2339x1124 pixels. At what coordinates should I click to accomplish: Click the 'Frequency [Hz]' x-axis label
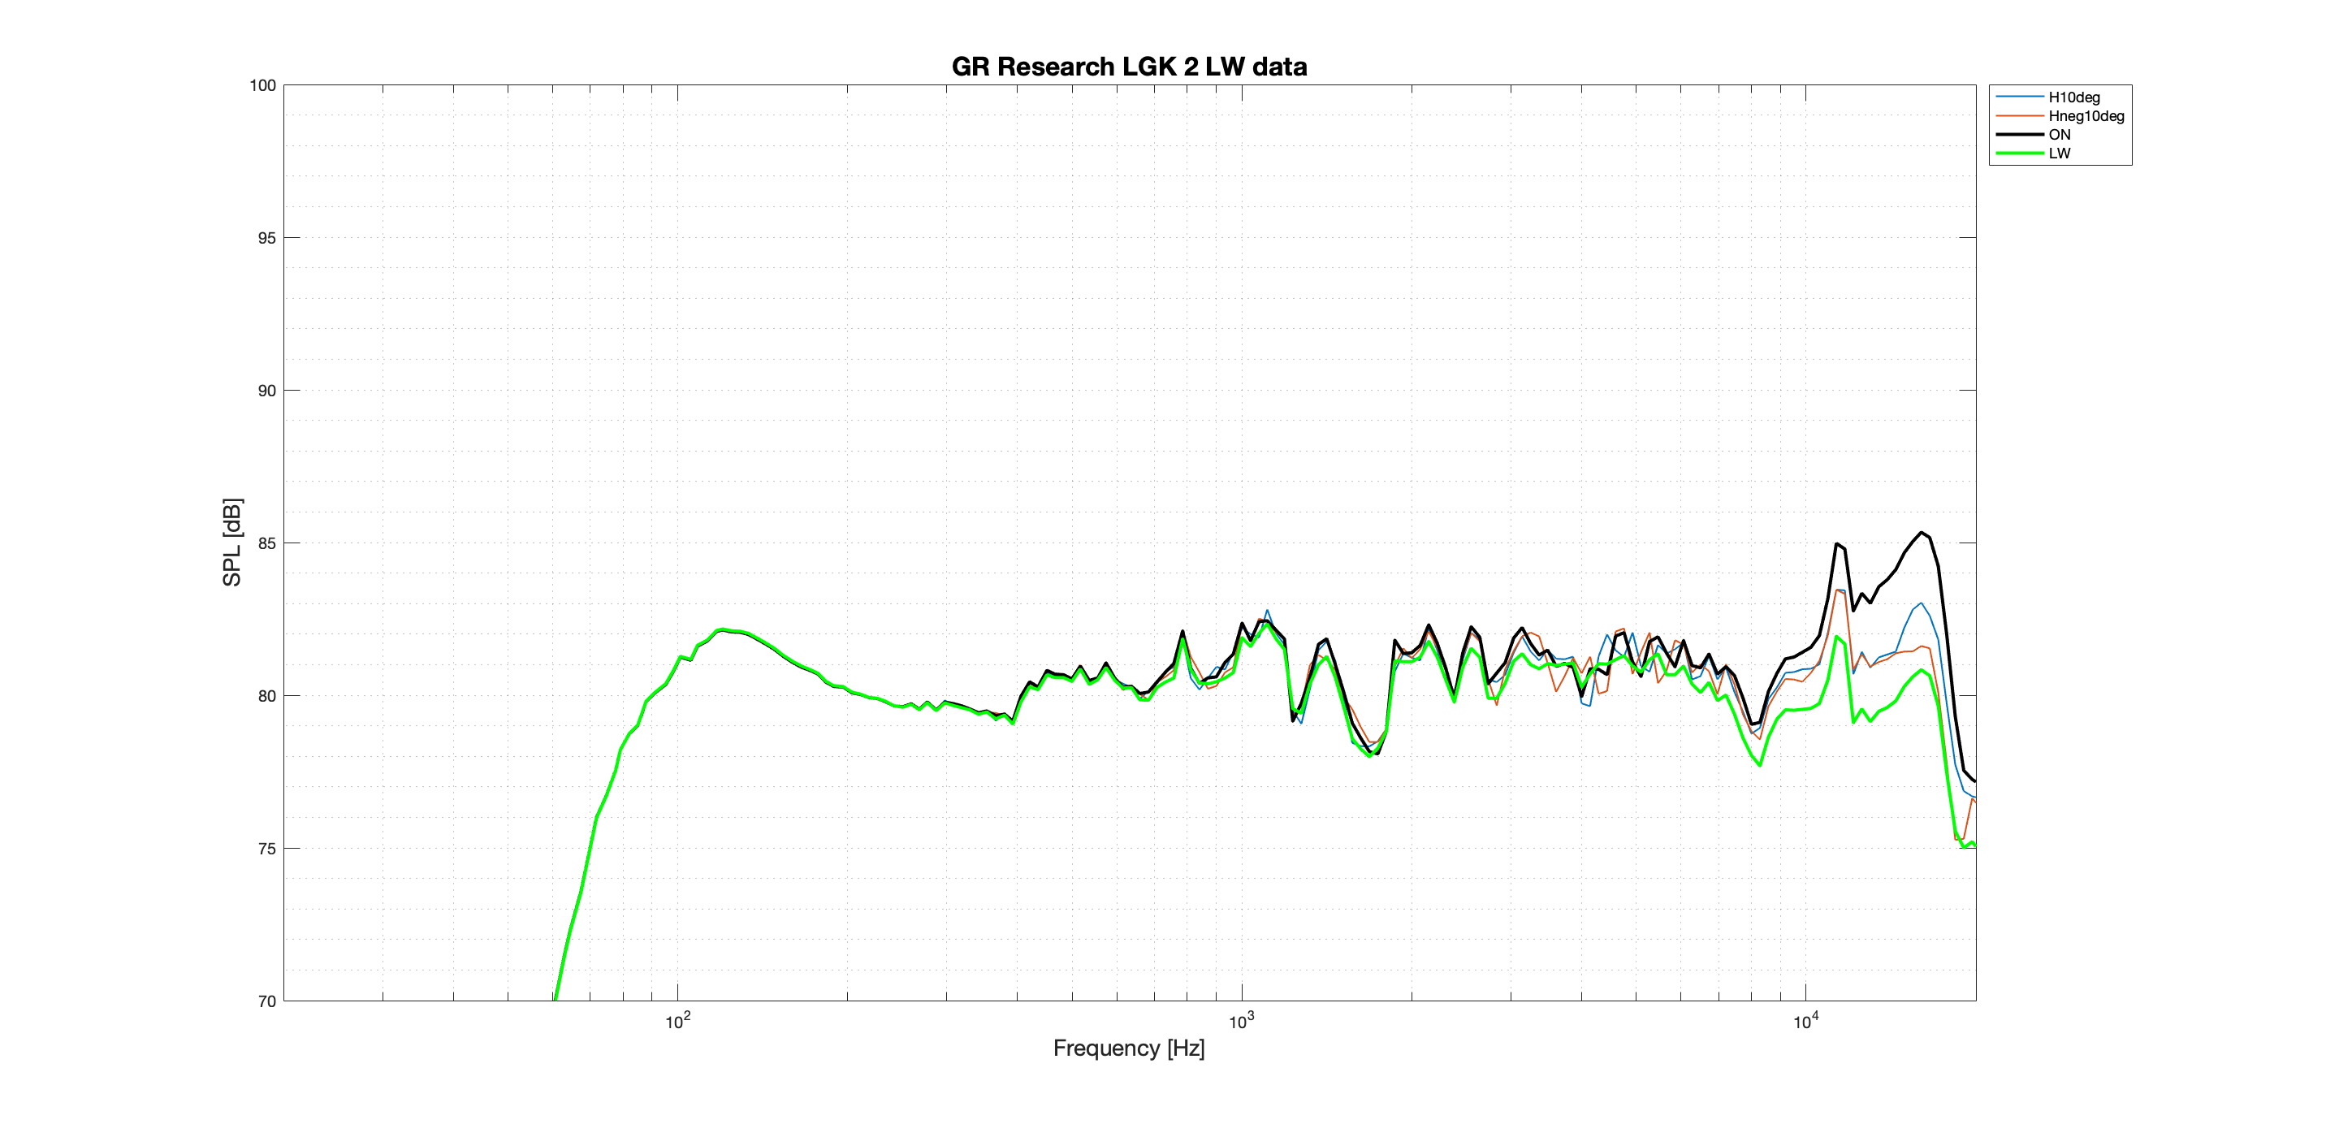click(x=1129, y=1048)
